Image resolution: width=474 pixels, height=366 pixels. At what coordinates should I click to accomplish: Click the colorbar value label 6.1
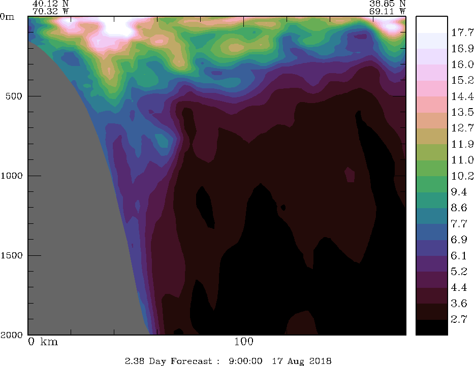[459, 256]
